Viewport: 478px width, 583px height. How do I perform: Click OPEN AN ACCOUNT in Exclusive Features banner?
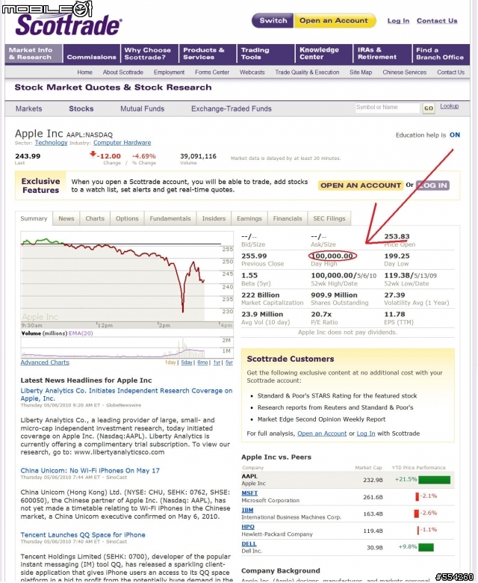361,185
